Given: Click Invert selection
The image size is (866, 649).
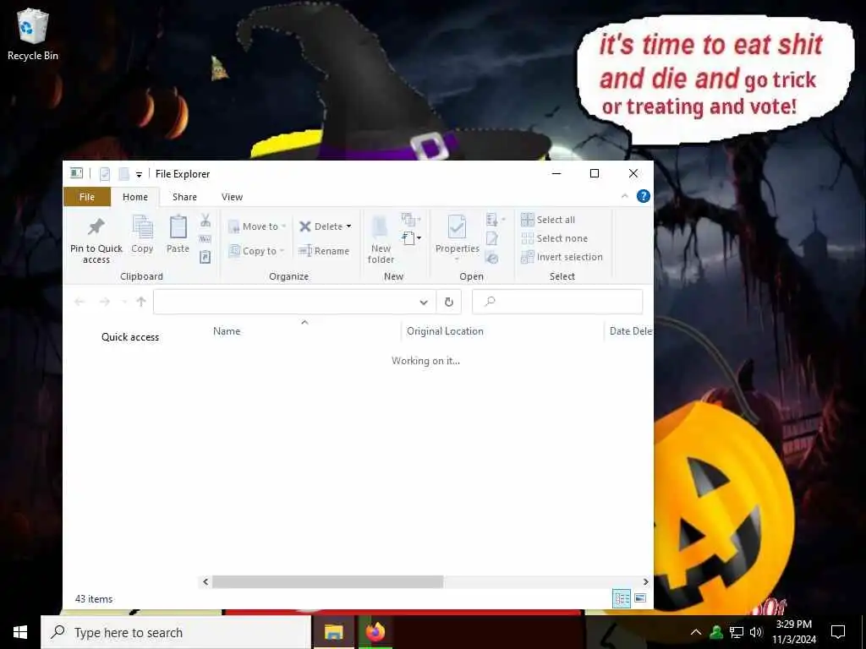Looking at the screenshot, I should point(562,257).
